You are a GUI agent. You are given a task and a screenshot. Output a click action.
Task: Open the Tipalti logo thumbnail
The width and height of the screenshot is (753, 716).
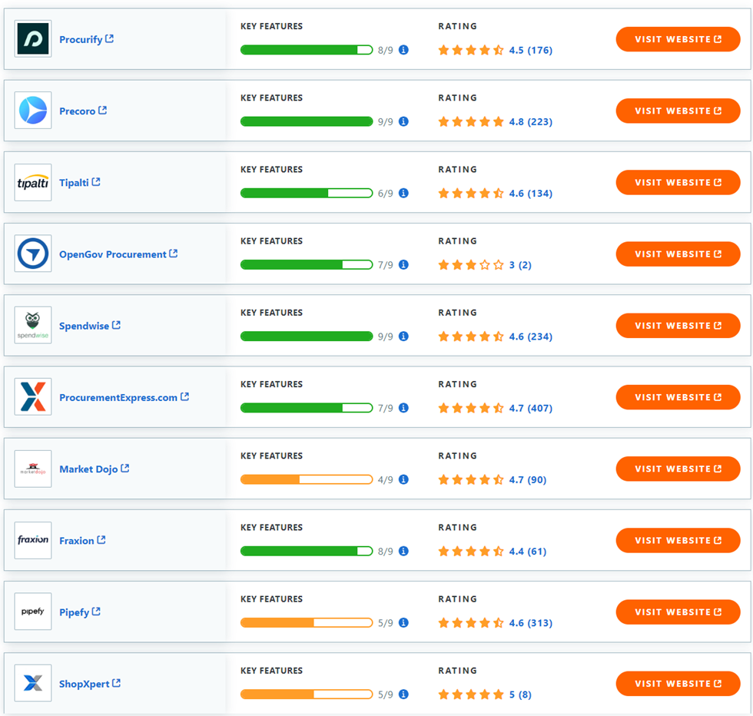pos(33,183)
